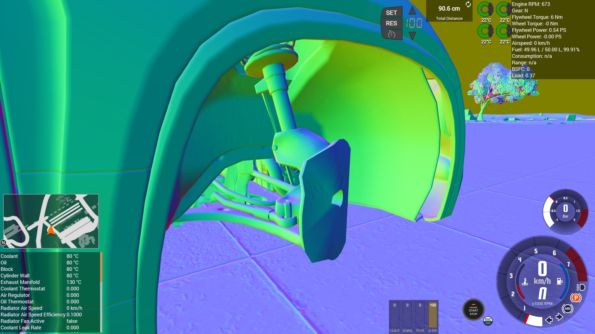The image size is (595, 334).
Task: Click the ABS indicator icon
Action: point(567,308)
